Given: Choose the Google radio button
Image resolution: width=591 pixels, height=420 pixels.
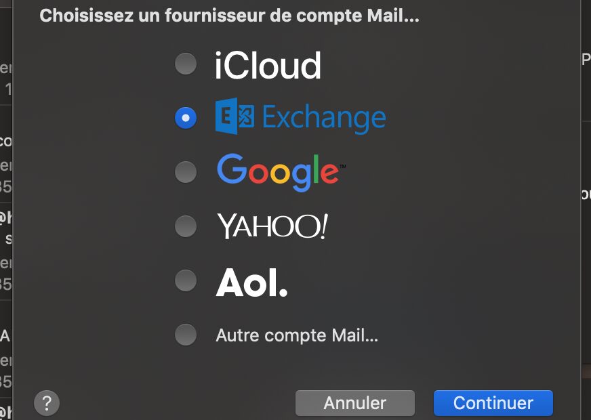Looking at the screenshot, I should 186,172.
